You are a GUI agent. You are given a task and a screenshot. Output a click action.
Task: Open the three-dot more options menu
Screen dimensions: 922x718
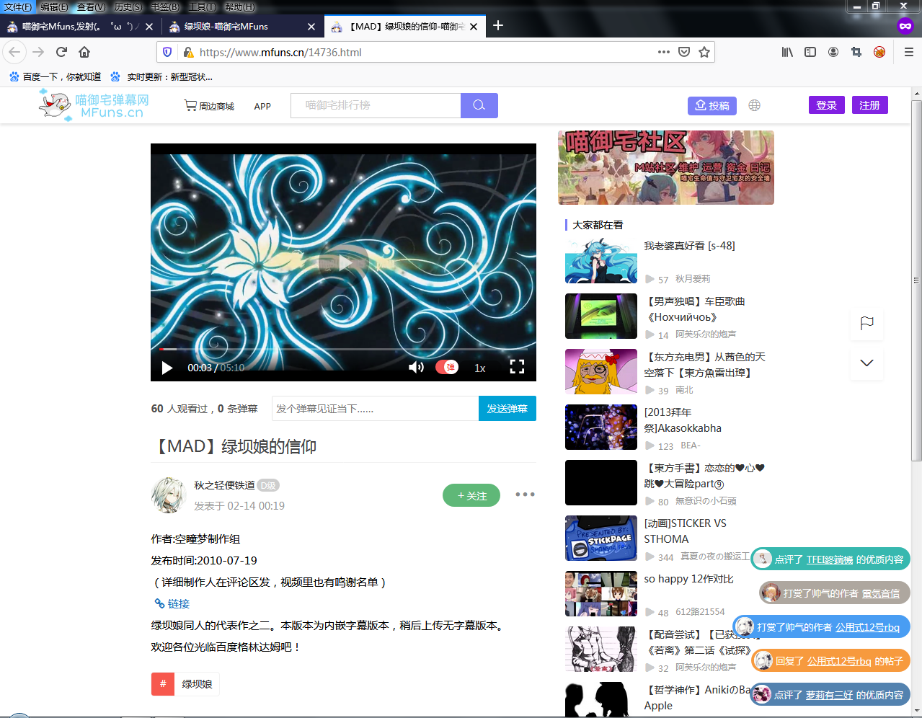tap(525, 495)
